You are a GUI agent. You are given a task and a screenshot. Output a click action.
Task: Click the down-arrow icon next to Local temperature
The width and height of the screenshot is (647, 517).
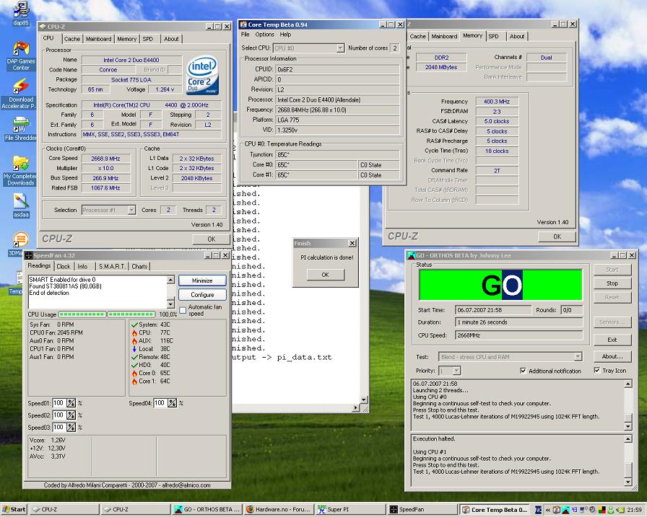click(134, 348)
